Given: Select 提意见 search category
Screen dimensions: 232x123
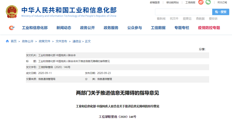Looking at the screenshot, I should pos(187,19).
